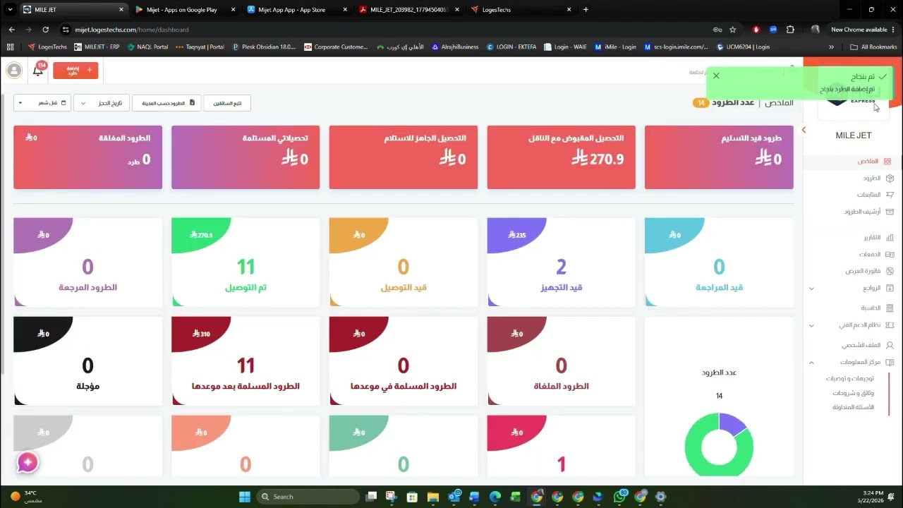Open الأسئلة المتداولة FAQ submenu link
Viewport: 903px width, 508px height.
click(853, 407)
